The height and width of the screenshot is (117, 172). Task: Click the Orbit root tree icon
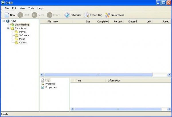[8, 21]
